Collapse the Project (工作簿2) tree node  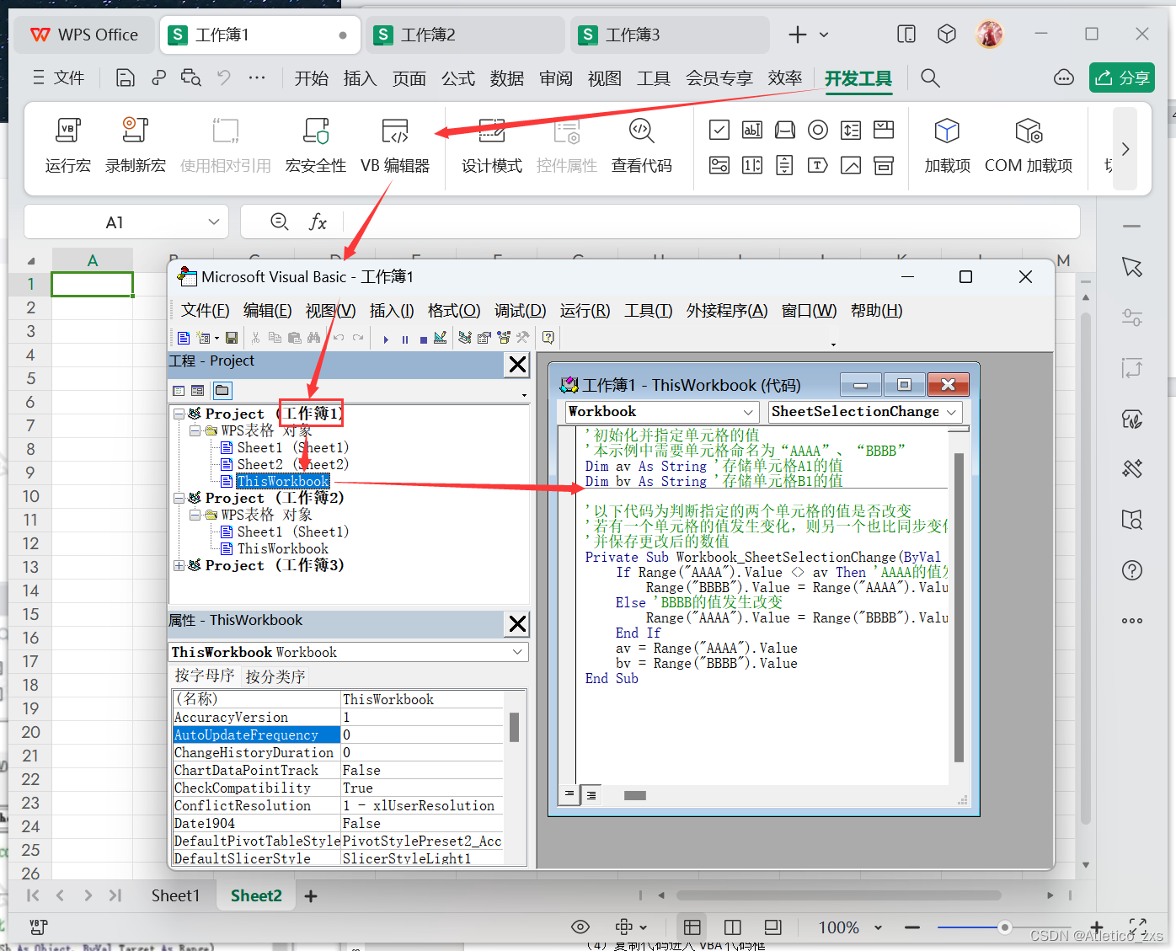(179, 498)
